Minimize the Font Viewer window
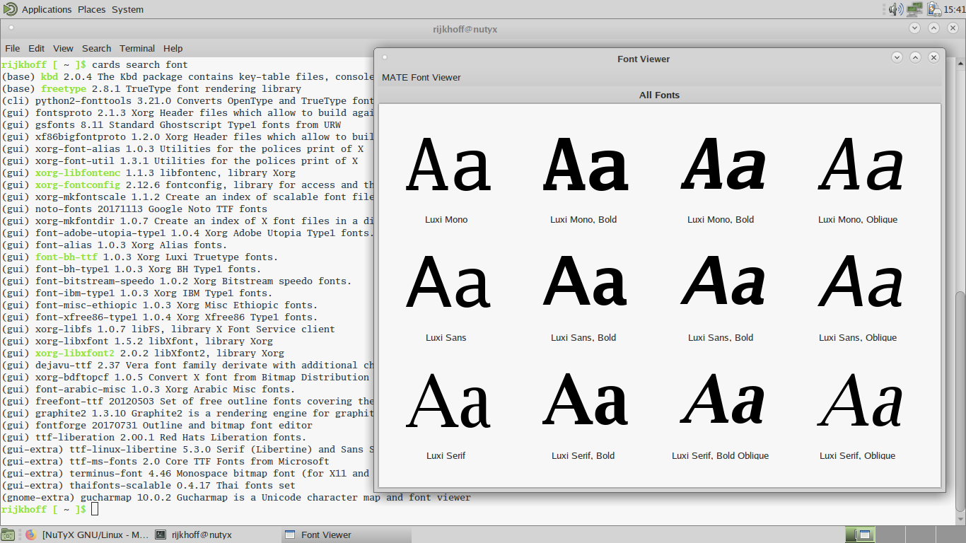 (897, 58)
